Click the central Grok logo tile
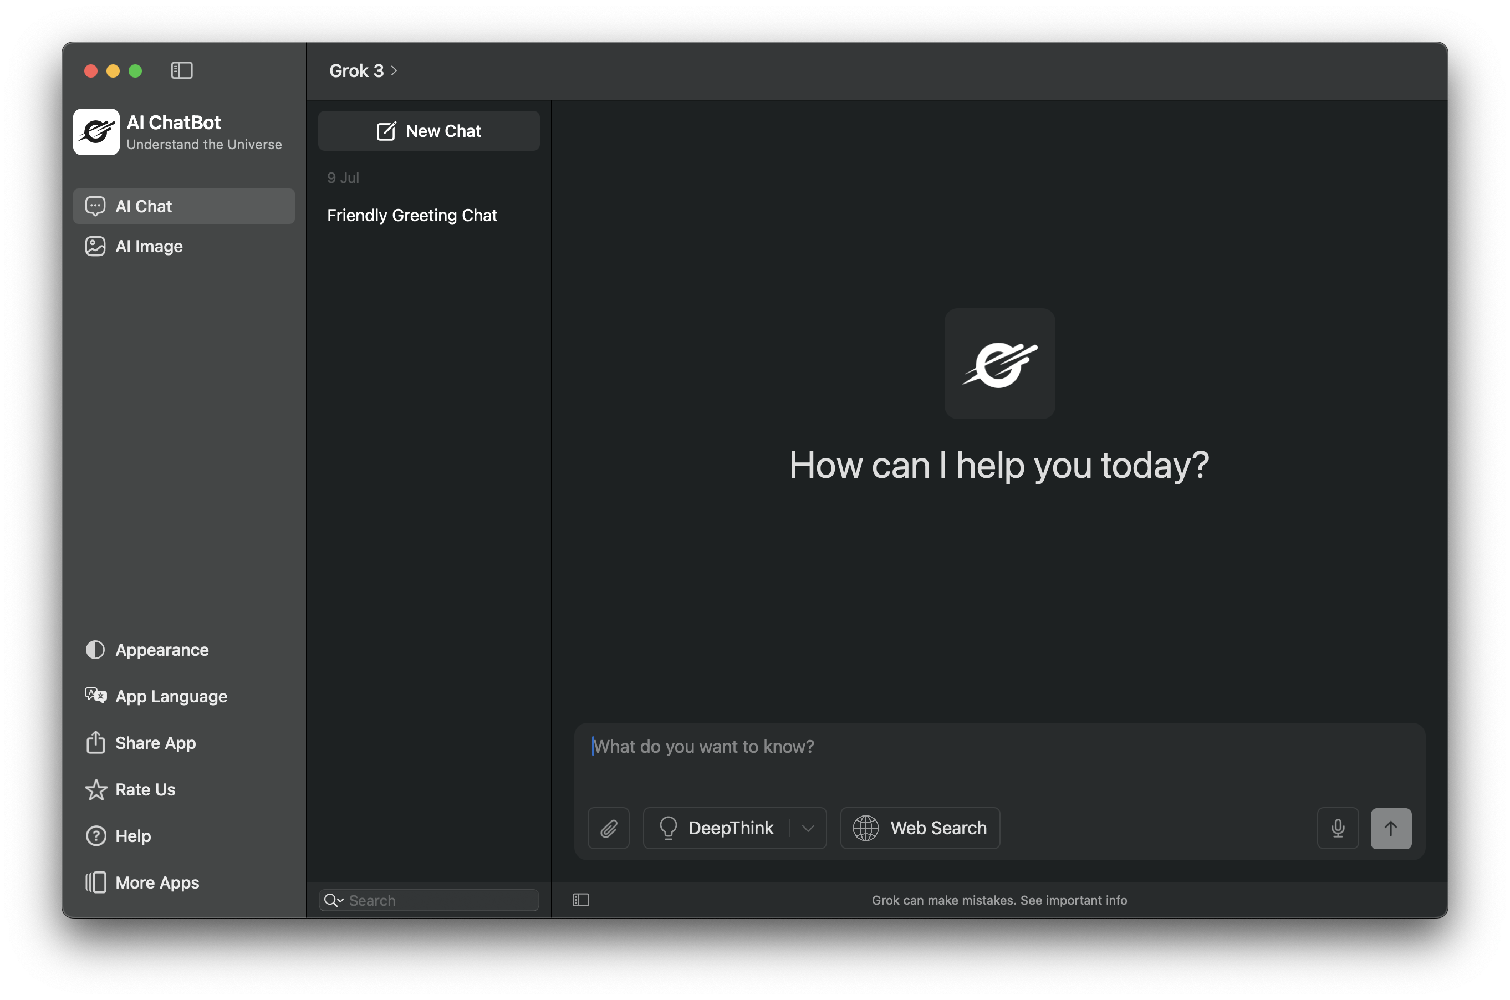Screen dimensions: 1510x1000 click(999, 364)
